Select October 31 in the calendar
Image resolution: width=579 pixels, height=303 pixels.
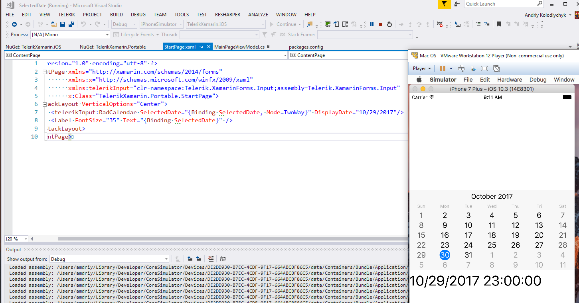[x=468, y=255]
